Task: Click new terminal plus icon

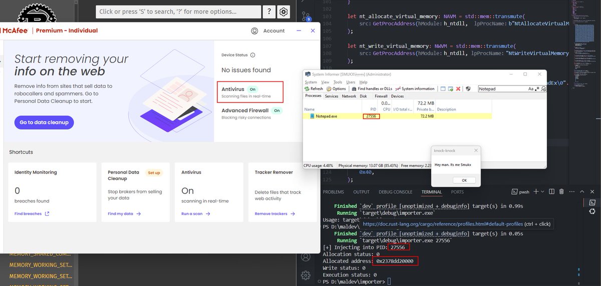Action: click(x=536, y=191)
